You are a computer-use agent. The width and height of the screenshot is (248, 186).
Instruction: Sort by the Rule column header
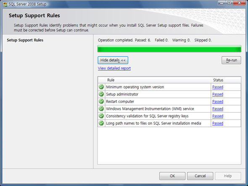[x=158, y=80]
